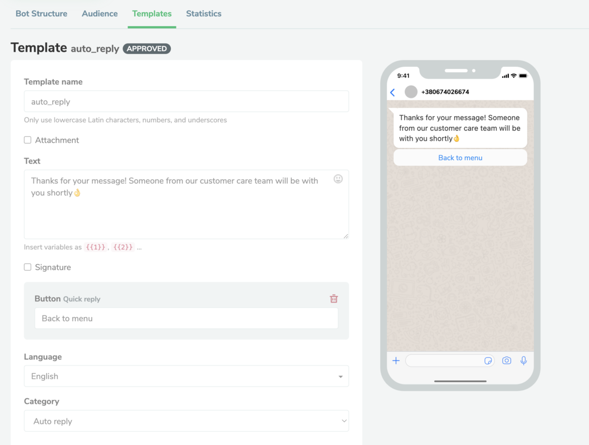Click the contact avatar in phone preview
Screen dimensions: 589x445
[411, 92]
